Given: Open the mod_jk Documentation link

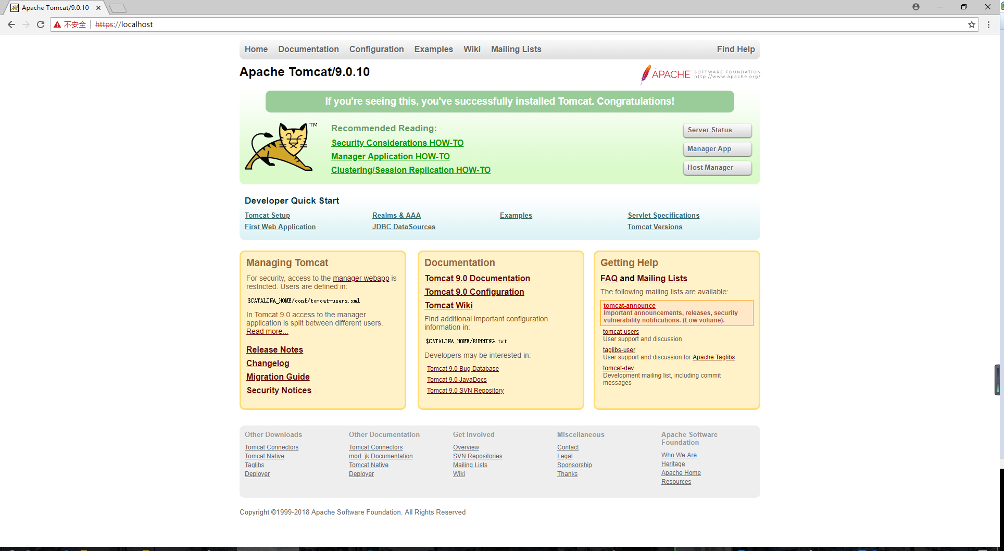Looking at the screenshot, I should point(381,456).
